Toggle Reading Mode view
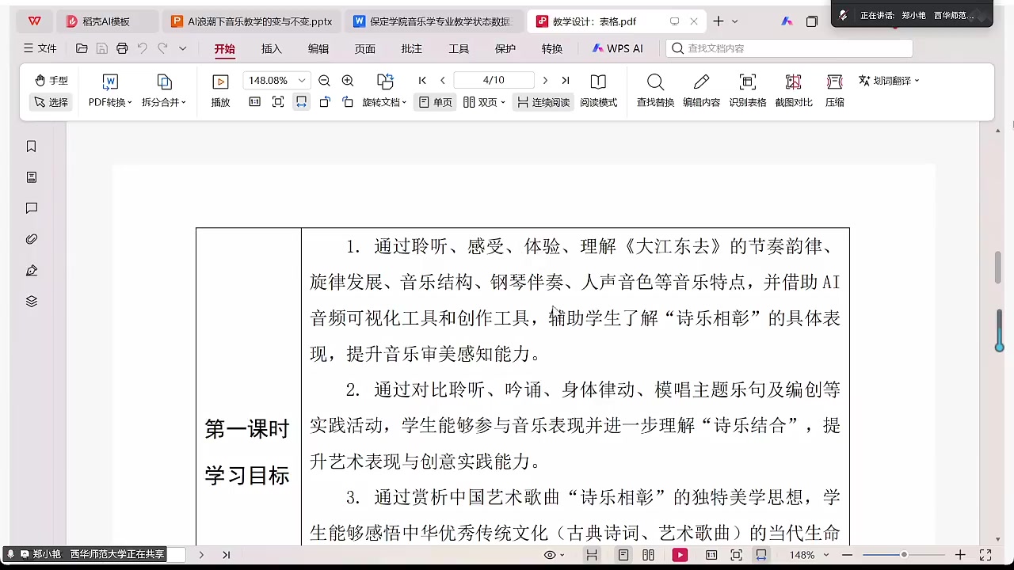The height and width of the screenshot is (570, 1014). tap(598, 90)
